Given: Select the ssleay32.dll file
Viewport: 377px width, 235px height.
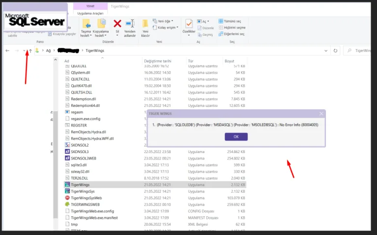Looking at the screenshot, I should [80, 172].
